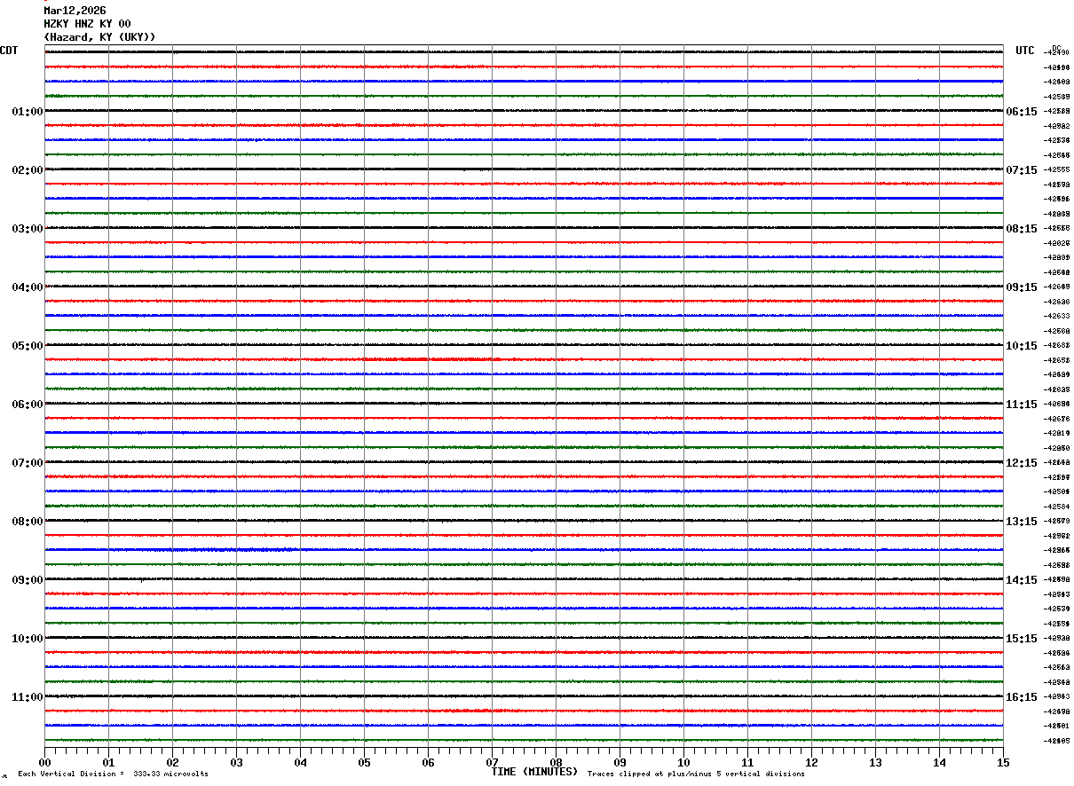Click the (Hazard, KY (UKY)) location text
The height and width of the screenshot is (786, 1074).
pyautogui.click(x=99, y=37)
